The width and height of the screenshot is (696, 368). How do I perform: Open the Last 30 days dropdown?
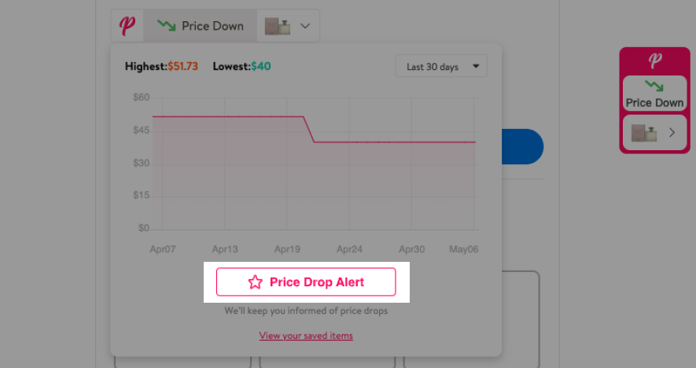click(441, 66)
